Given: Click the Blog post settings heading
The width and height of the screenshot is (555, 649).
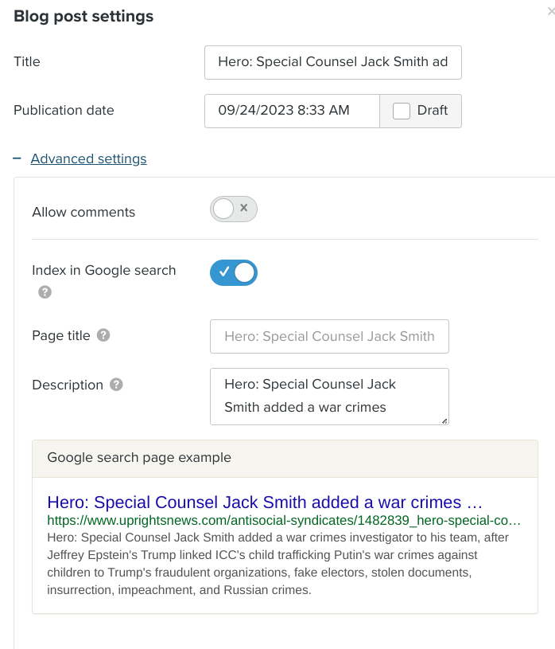Looking at the screenshot, I should pos(83,16).
